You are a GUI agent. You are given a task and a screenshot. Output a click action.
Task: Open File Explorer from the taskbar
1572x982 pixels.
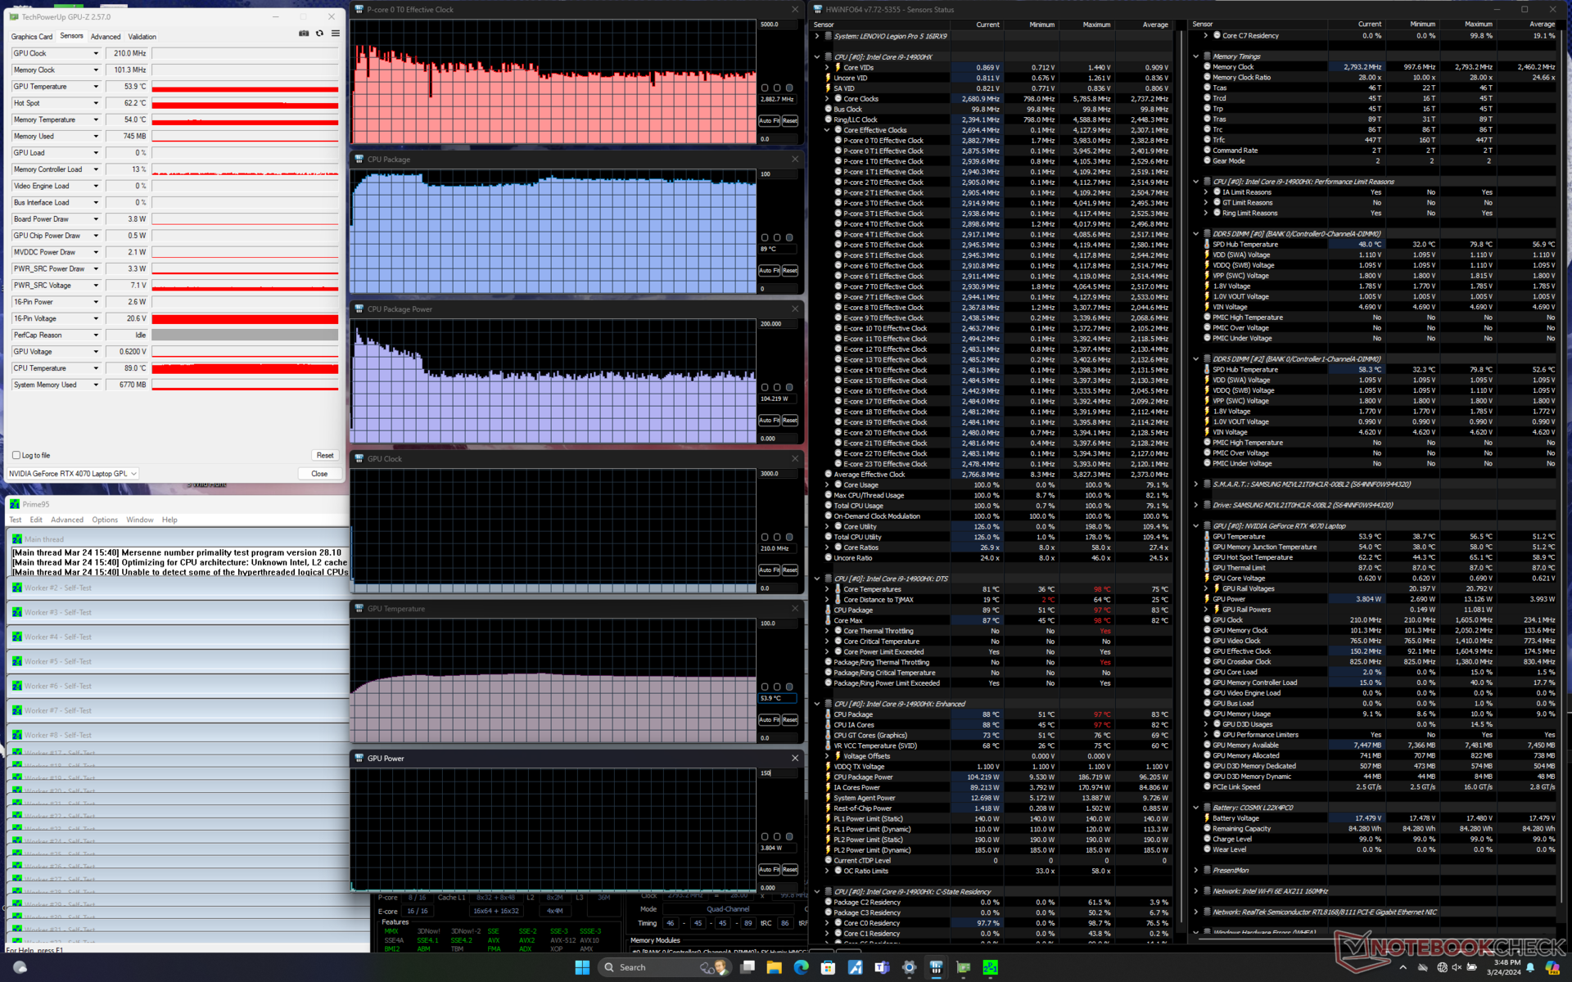[774, 967]
